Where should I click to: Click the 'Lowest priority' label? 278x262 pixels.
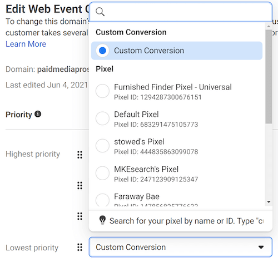[32, 248]
